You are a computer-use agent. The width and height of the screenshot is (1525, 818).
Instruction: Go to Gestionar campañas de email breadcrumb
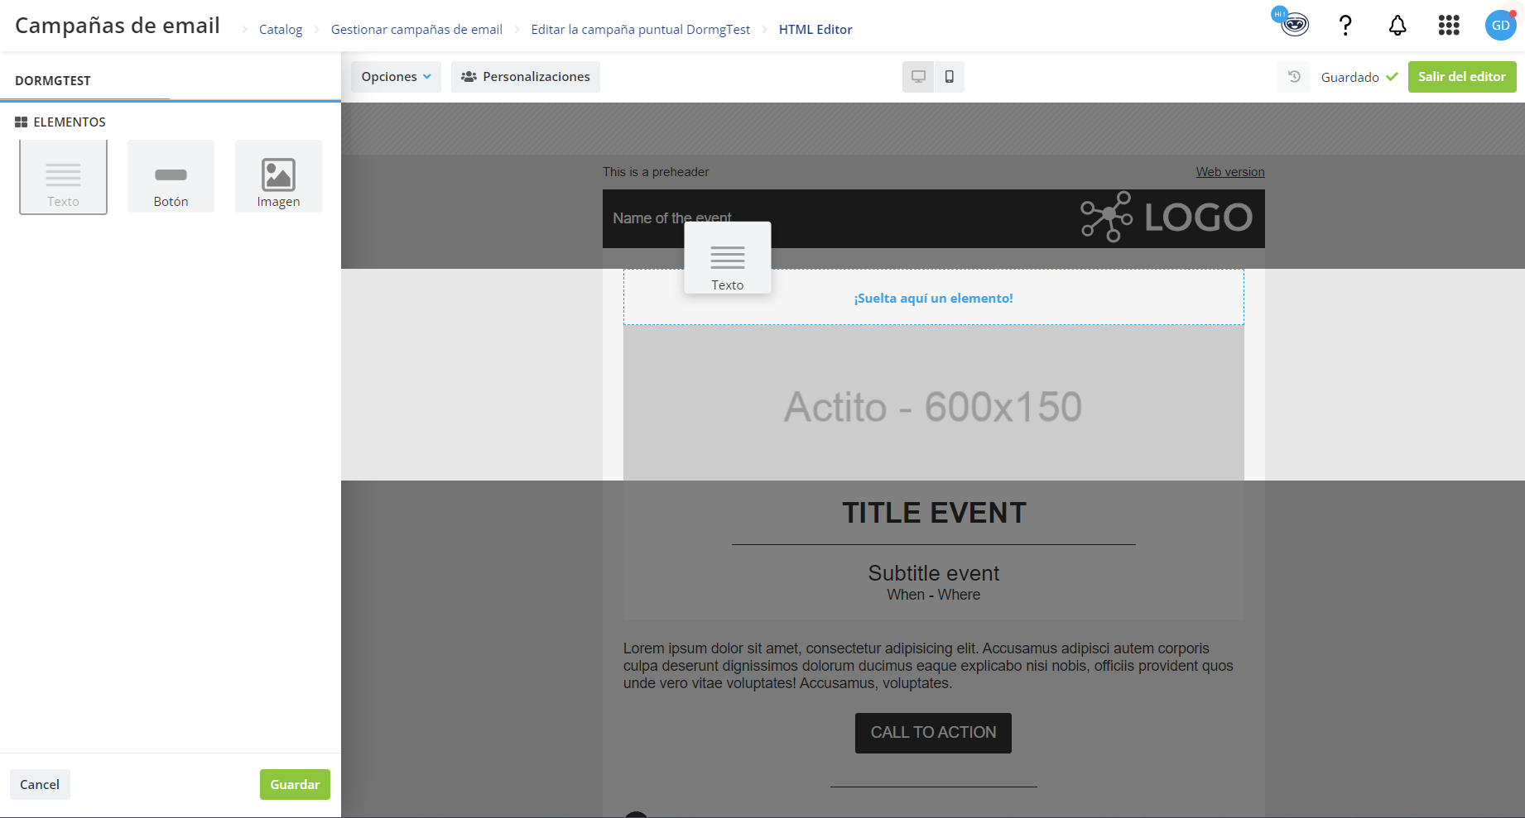416,30
